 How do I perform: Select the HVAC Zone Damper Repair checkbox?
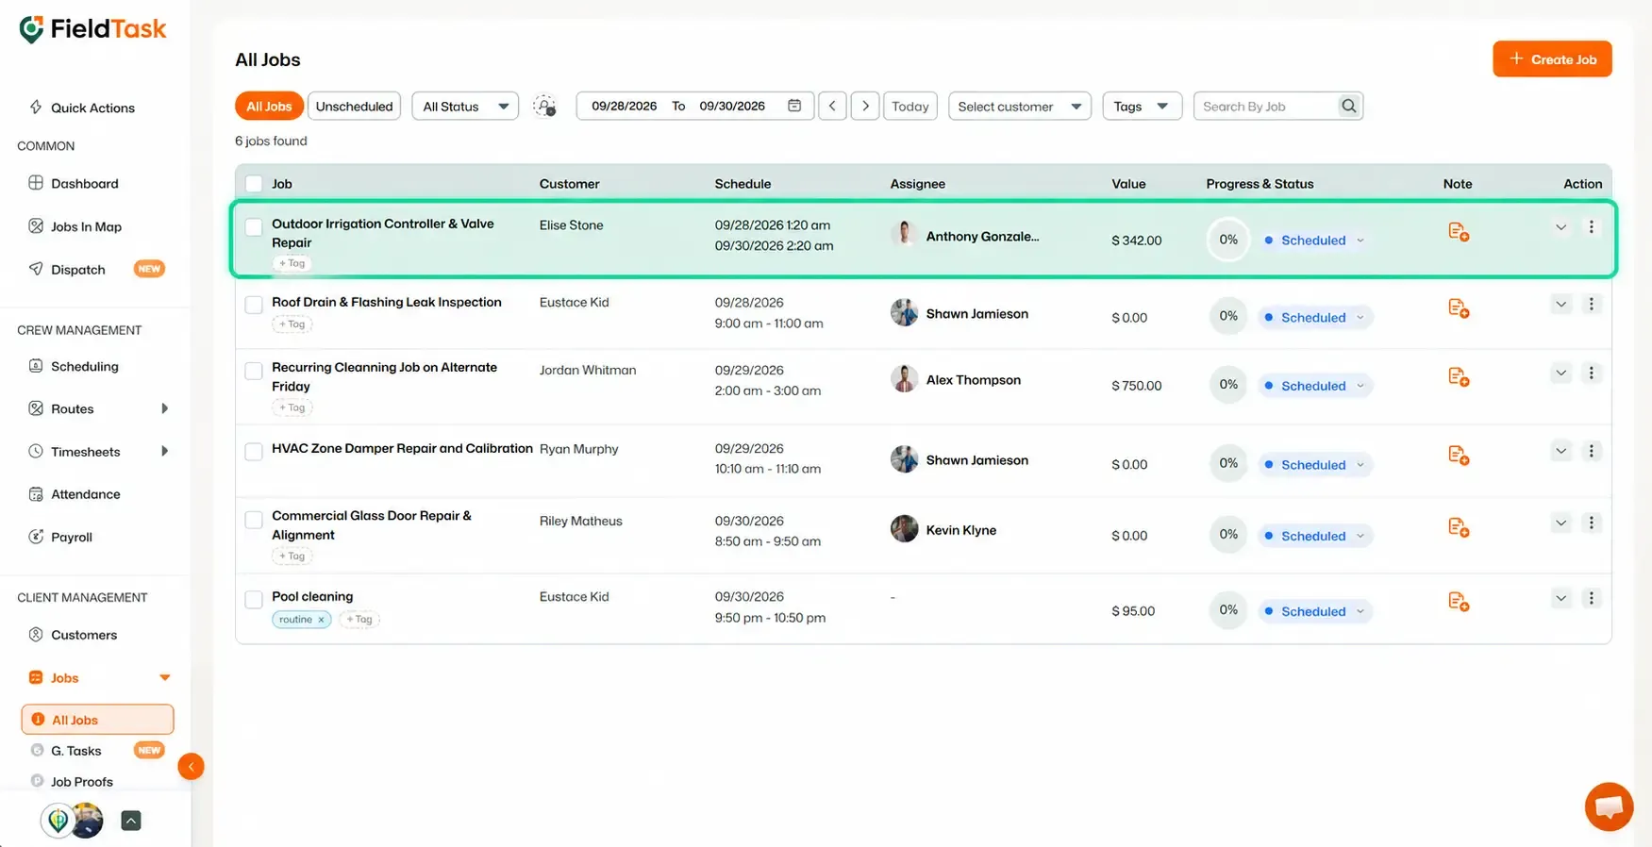click(254, 452)
